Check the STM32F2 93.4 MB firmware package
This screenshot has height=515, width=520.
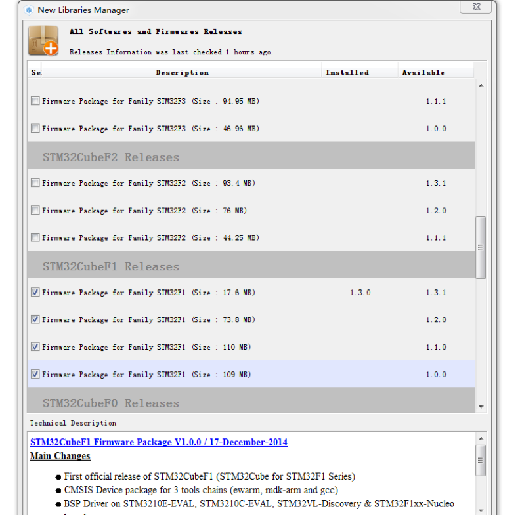pos(35,183)
